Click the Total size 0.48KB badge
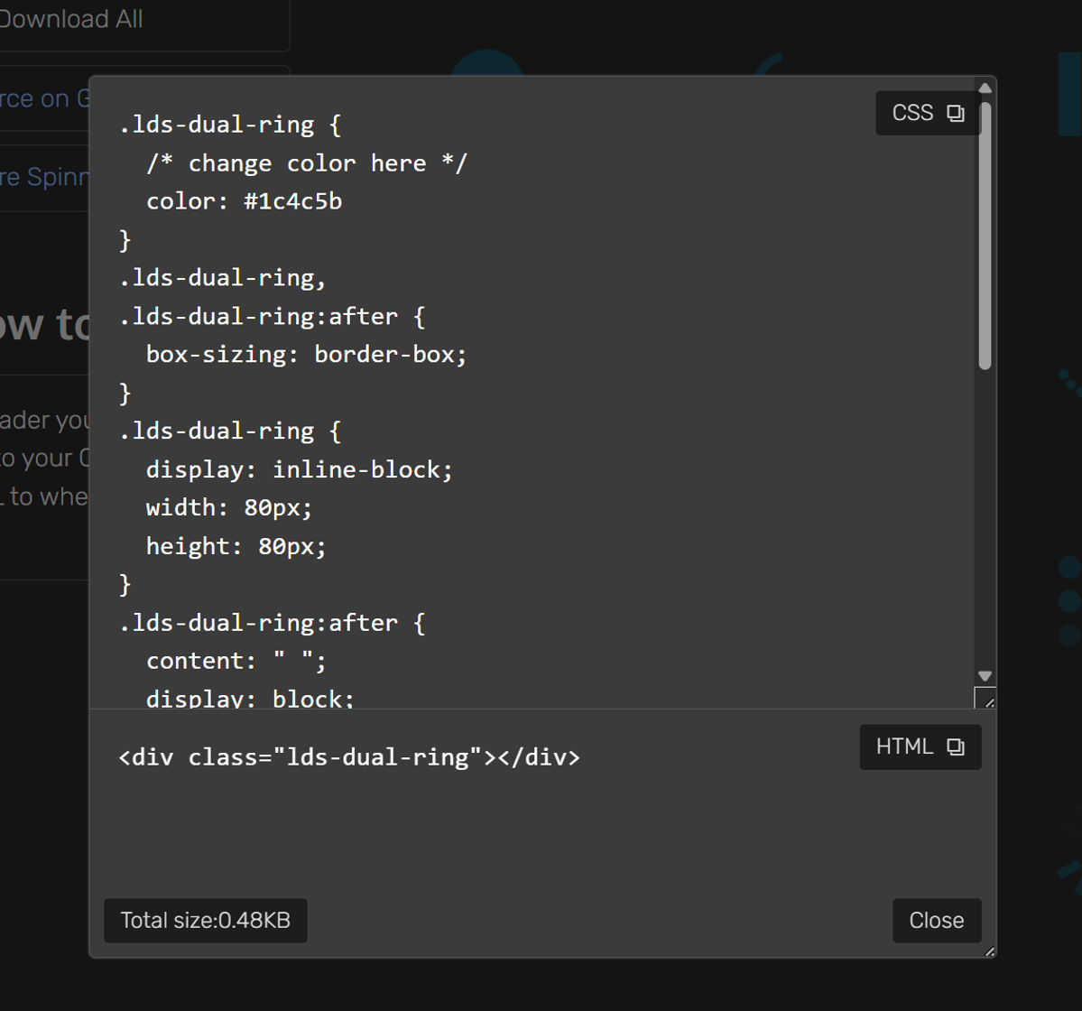1082x1011 pixels. [x=206, y=920]
